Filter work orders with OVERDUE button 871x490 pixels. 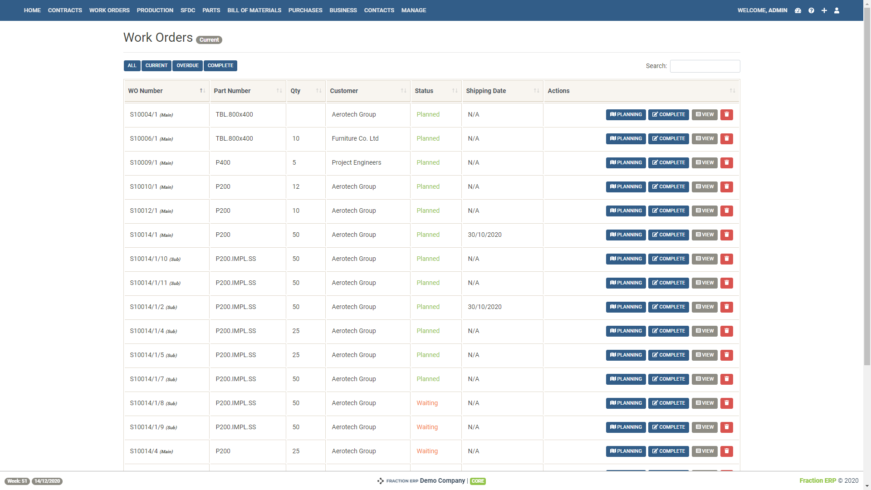[x=187, y=66]
